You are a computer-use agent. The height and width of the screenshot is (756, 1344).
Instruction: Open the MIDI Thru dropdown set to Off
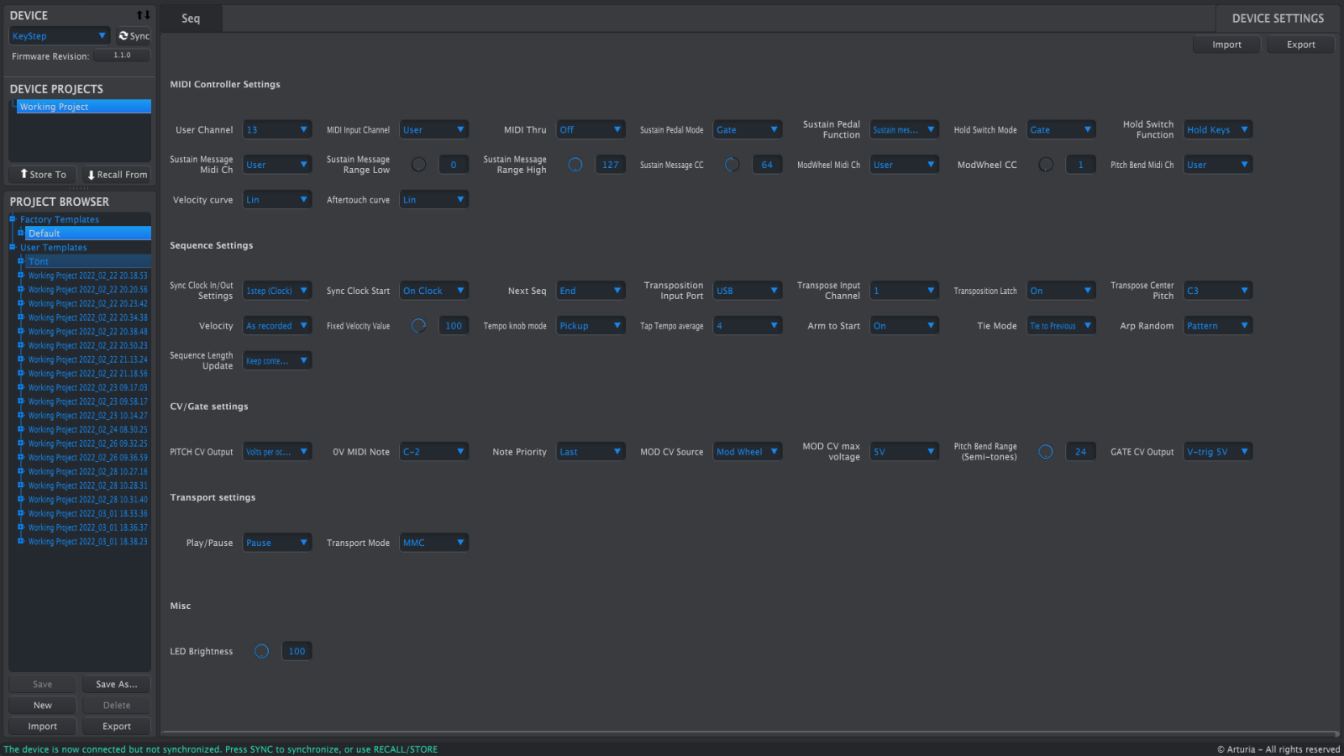click(x=591, y=129)
